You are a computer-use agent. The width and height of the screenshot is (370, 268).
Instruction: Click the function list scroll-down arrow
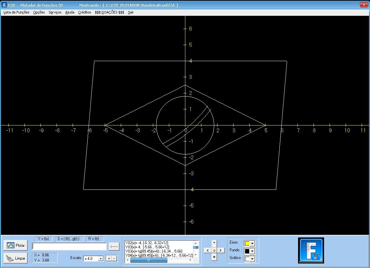pos(196,255)
